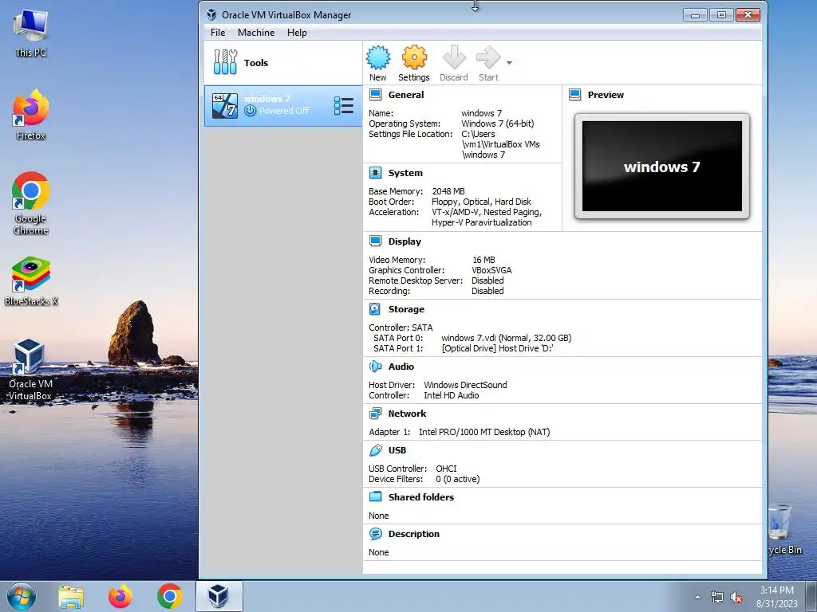Click the 16 MB video memory value

point(483,260)
